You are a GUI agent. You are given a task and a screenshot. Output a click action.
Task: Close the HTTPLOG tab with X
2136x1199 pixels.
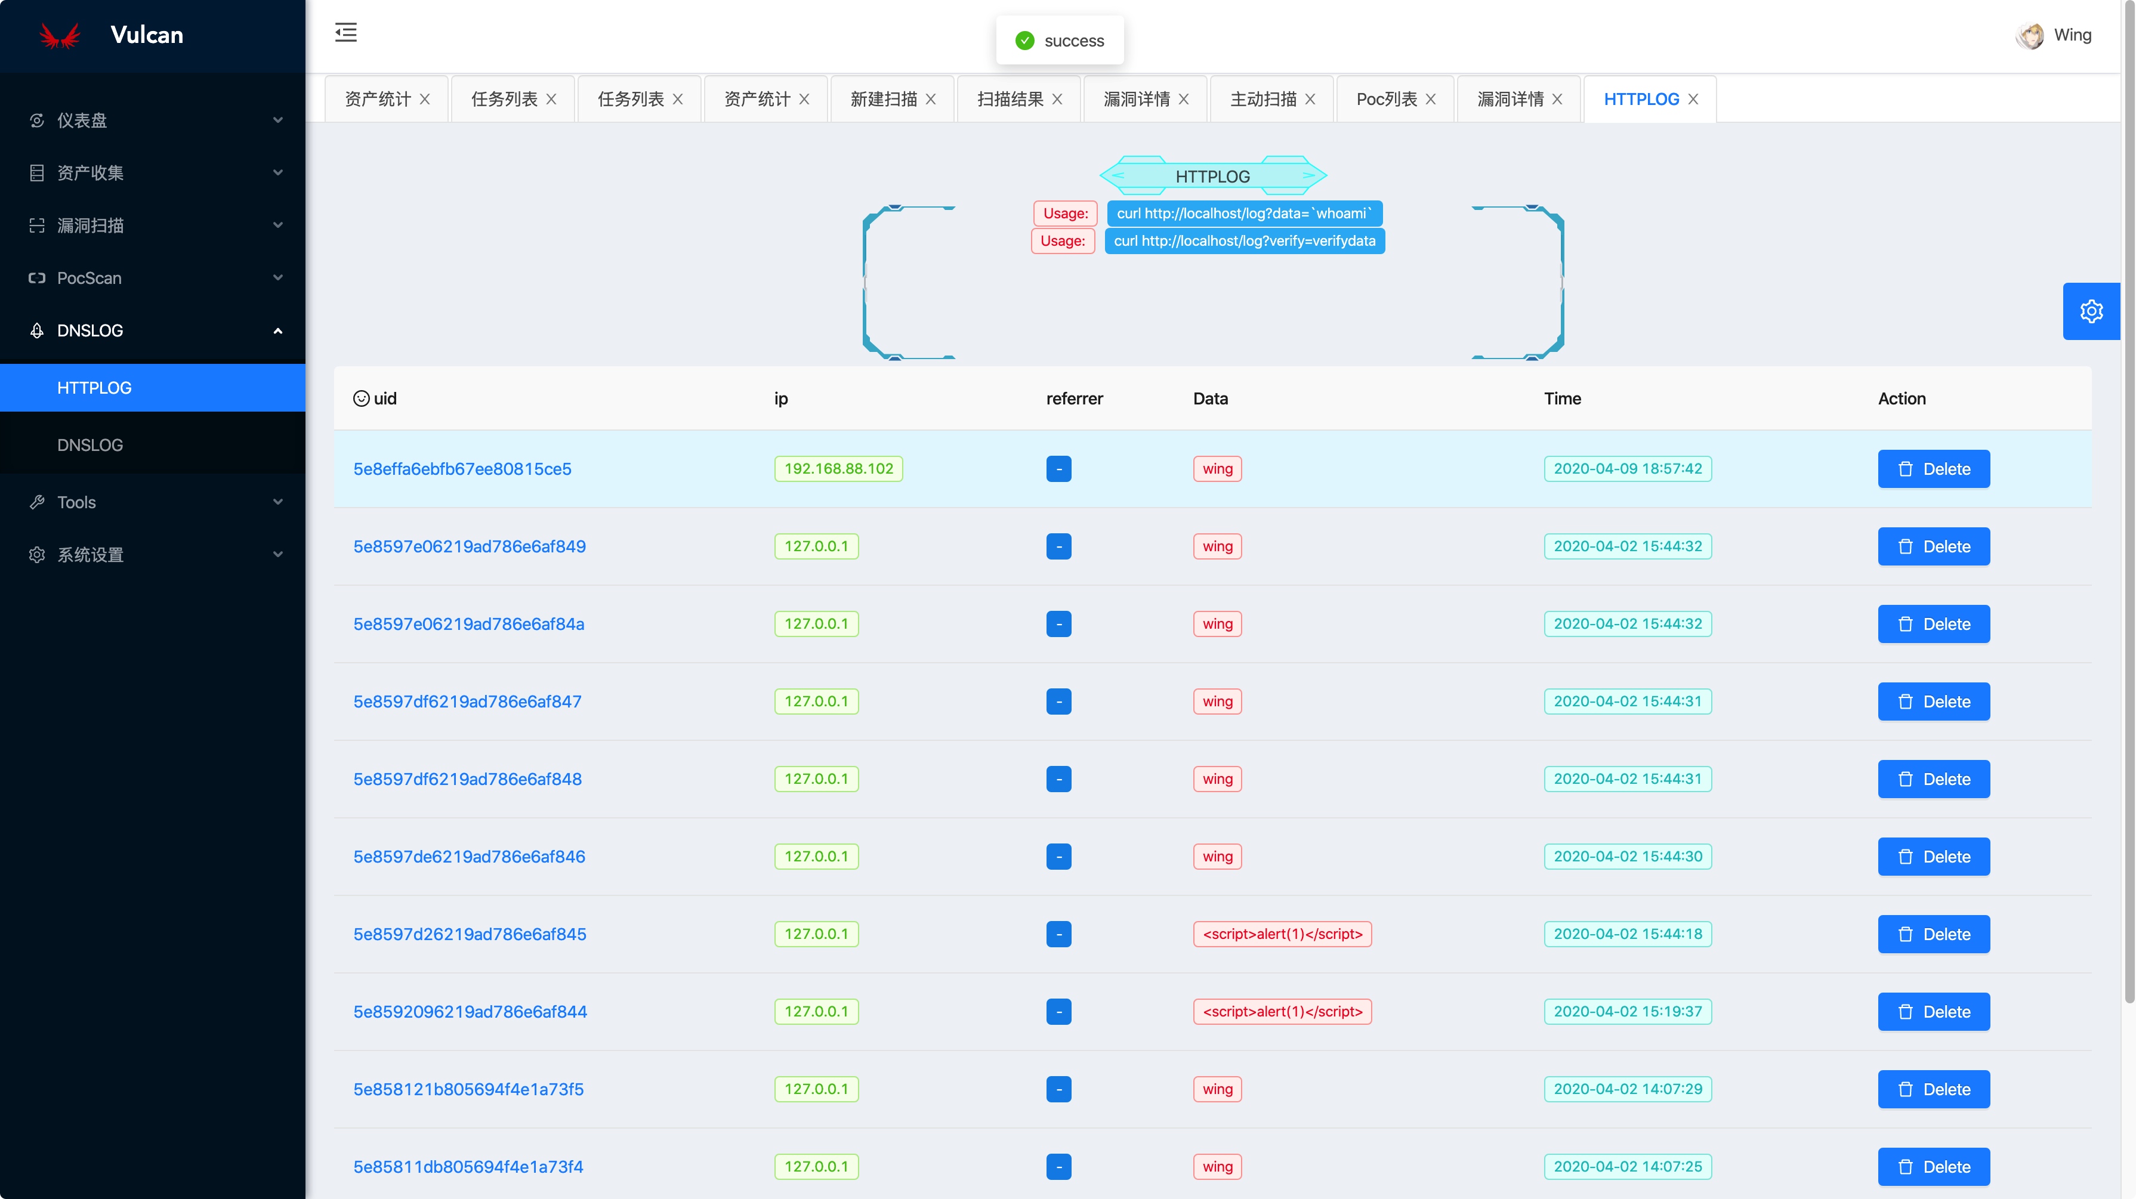[1693, 100]
